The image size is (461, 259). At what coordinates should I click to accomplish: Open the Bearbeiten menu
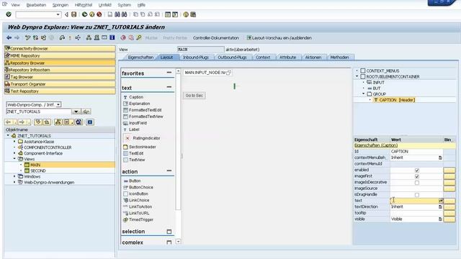click(x=36, y=5)
